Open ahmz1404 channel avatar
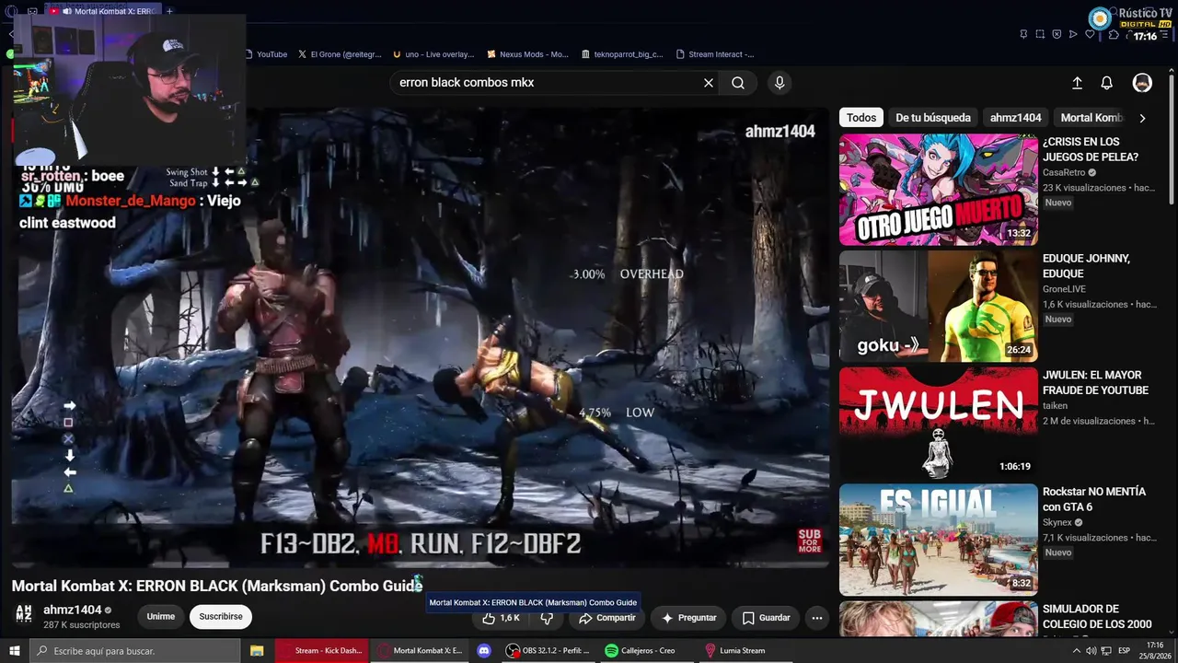This screenshot has height=663, width=1178. [x=24, y=614]
